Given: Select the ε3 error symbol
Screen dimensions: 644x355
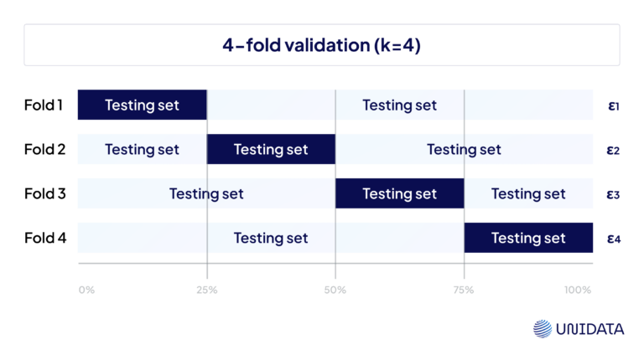Looking at the screenshot, I should (x=613, y=194).
